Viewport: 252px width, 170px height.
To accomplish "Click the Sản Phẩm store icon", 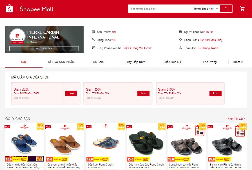I will [93, 31].
